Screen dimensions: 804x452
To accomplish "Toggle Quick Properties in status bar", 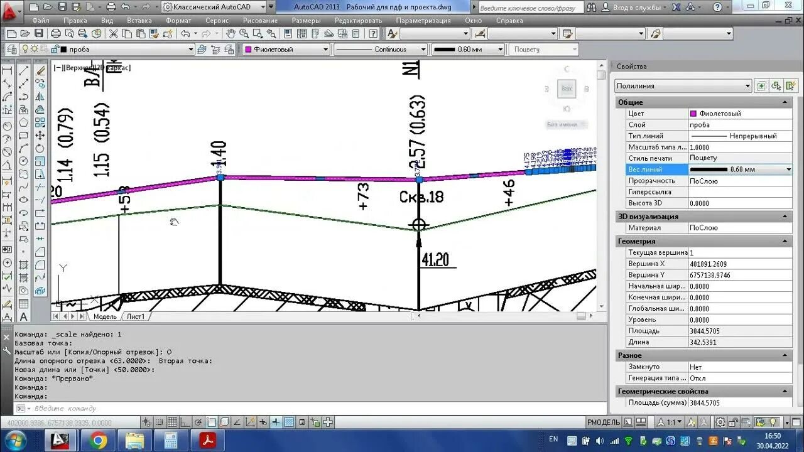I will (302, 422).
